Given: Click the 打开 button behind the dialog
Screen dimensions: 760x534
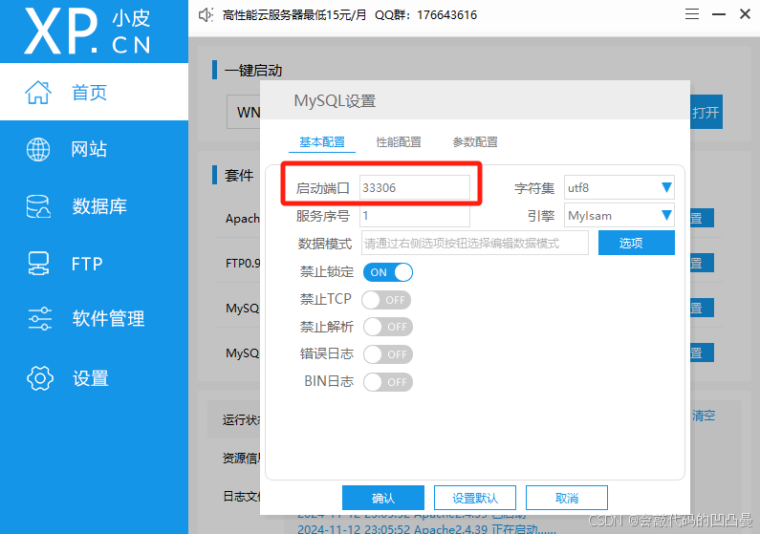Looking at the screenshot, I should click(706, 112).
